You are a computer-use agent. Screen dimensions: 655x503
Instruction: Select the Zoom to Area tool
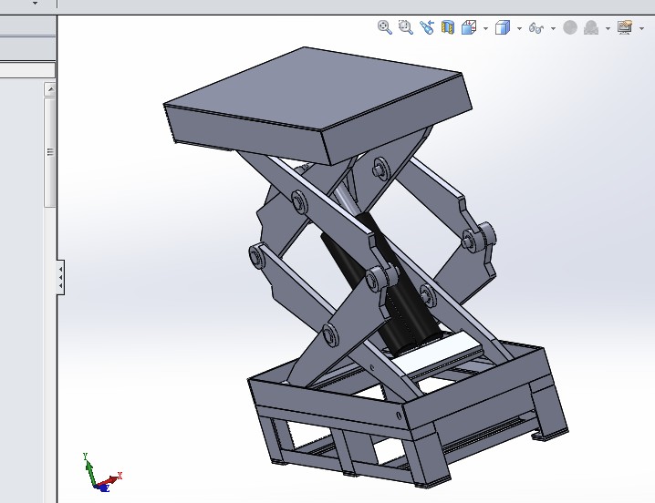click(x=406, y=27)
